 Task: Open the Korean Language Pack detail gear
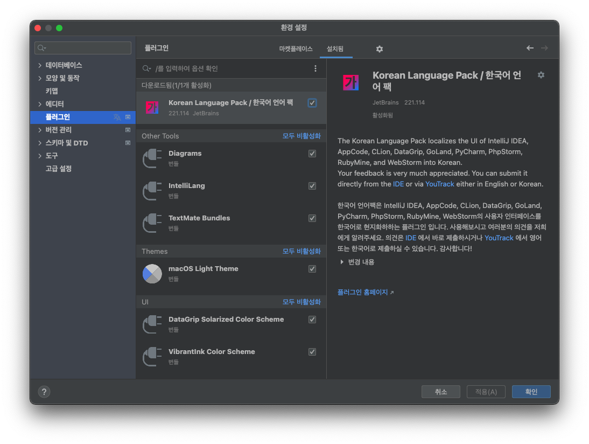pos(541,75)
